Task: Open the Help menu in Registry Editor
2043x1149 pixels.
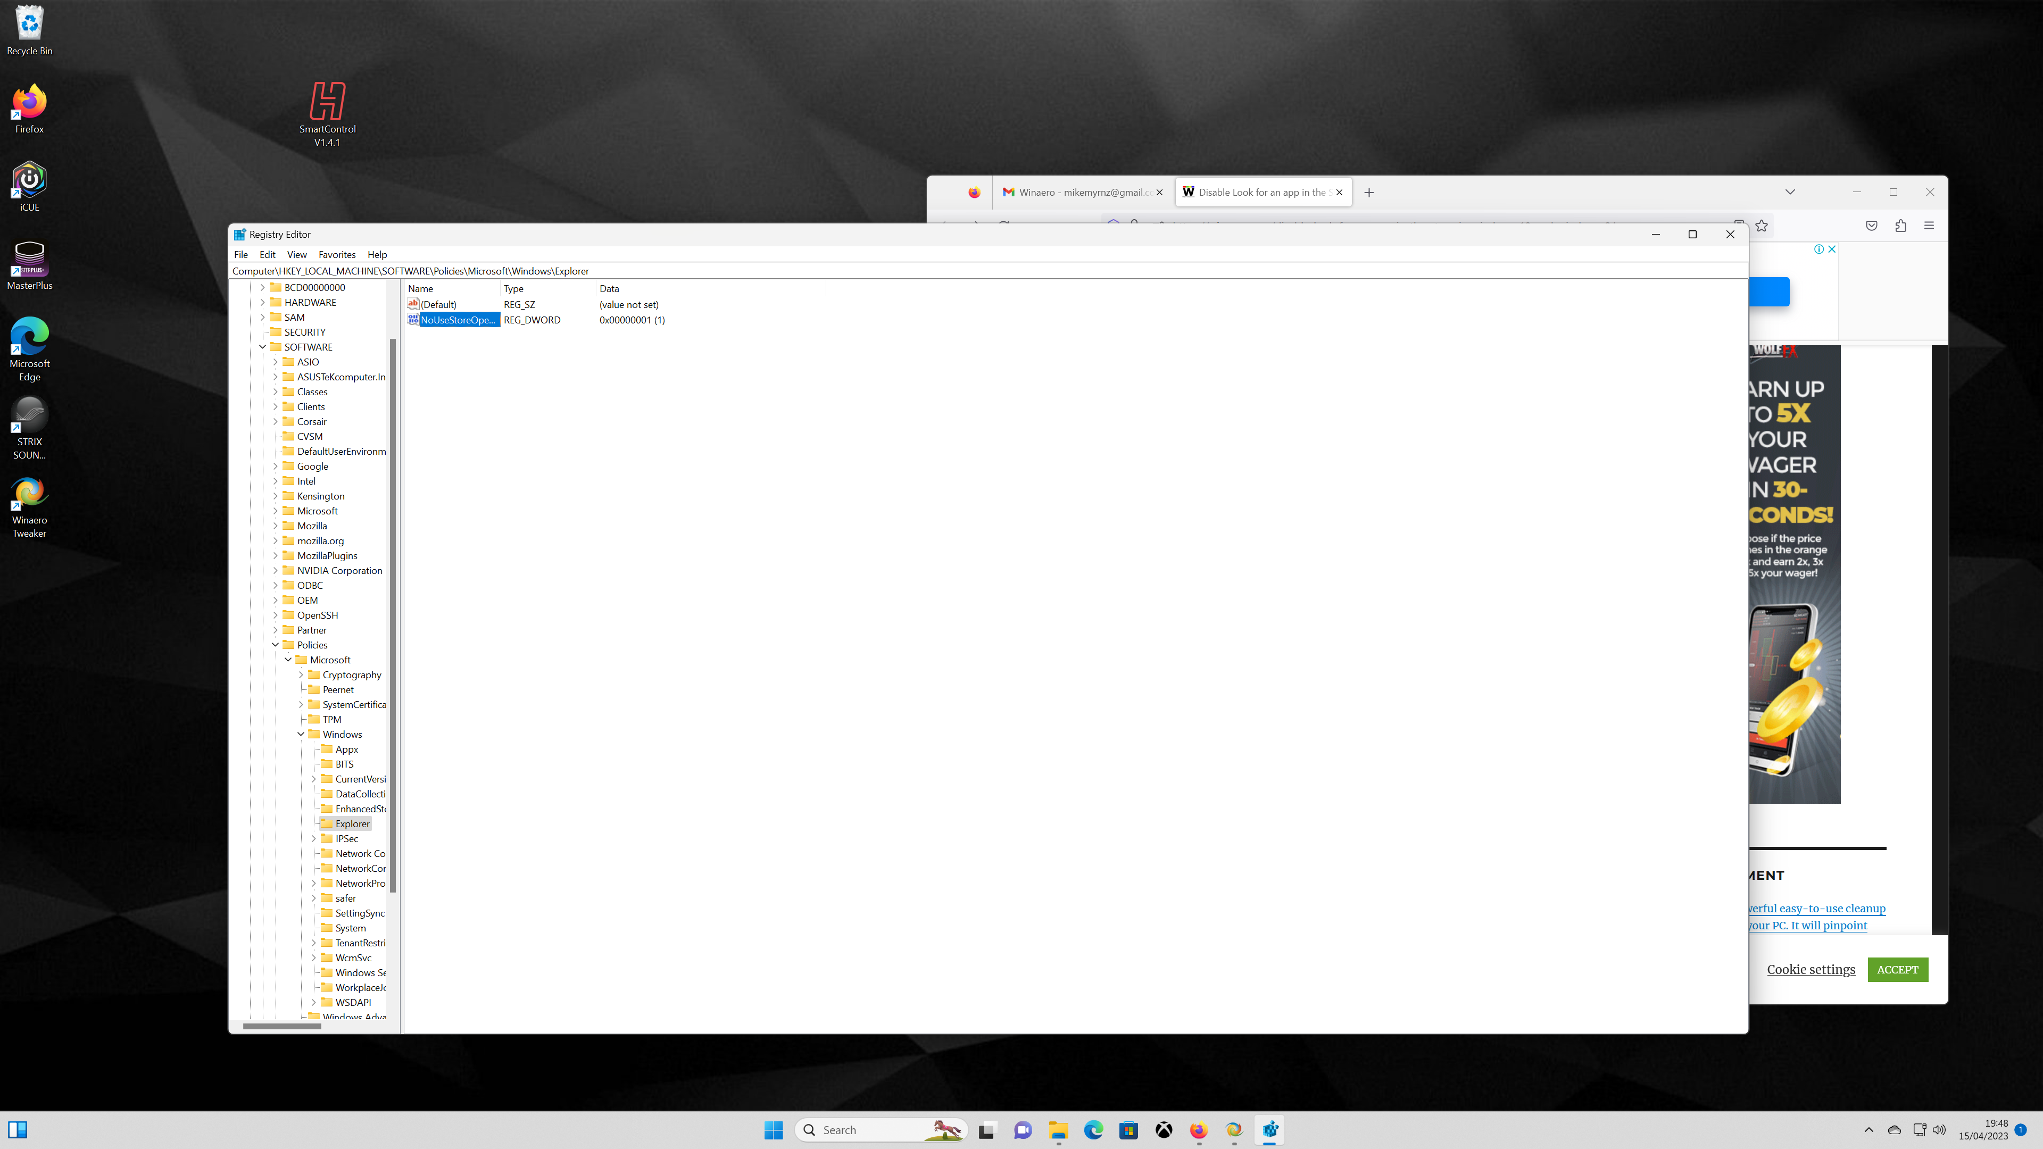Action: 377,255
